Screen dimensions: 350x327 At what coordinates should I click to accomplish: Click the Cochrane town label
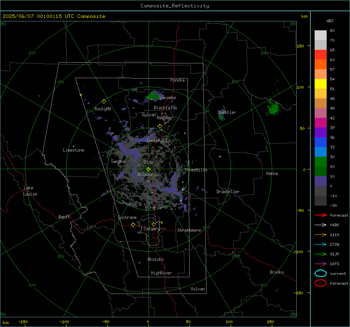[x=127, y=217]
